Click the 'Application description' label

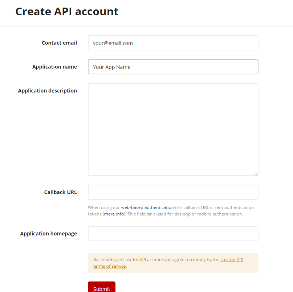pos(48,91)
